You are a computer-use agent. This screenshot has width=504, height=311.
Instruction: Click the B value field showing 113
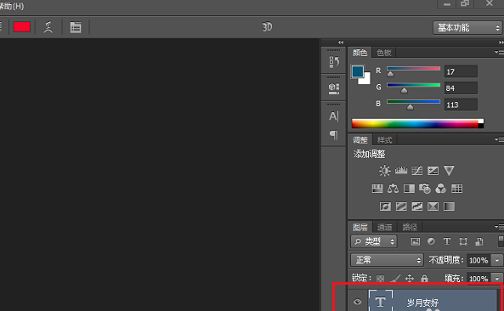[461, 105]
